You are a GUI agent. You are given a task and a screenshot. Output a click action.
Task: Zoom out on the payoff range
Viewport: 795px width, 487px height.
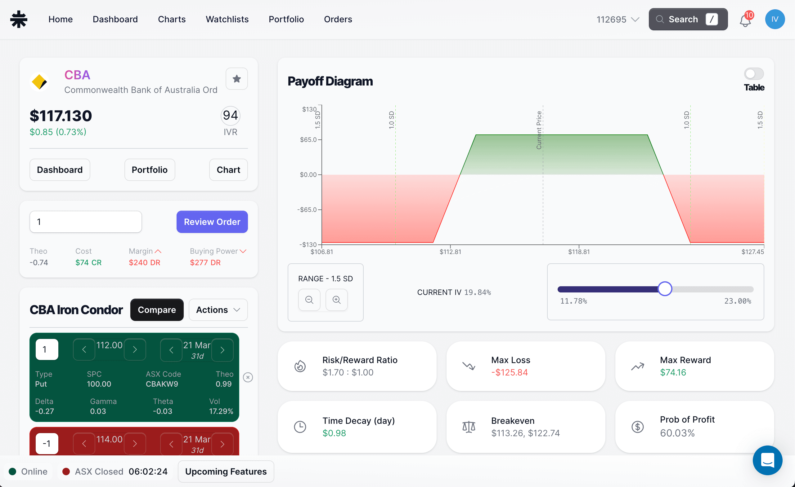tap(309, 300)
